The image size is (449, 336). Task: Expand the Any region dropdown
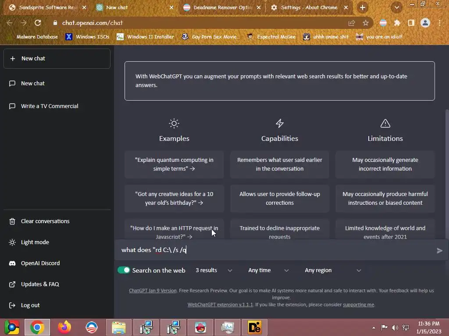(333, 270)
